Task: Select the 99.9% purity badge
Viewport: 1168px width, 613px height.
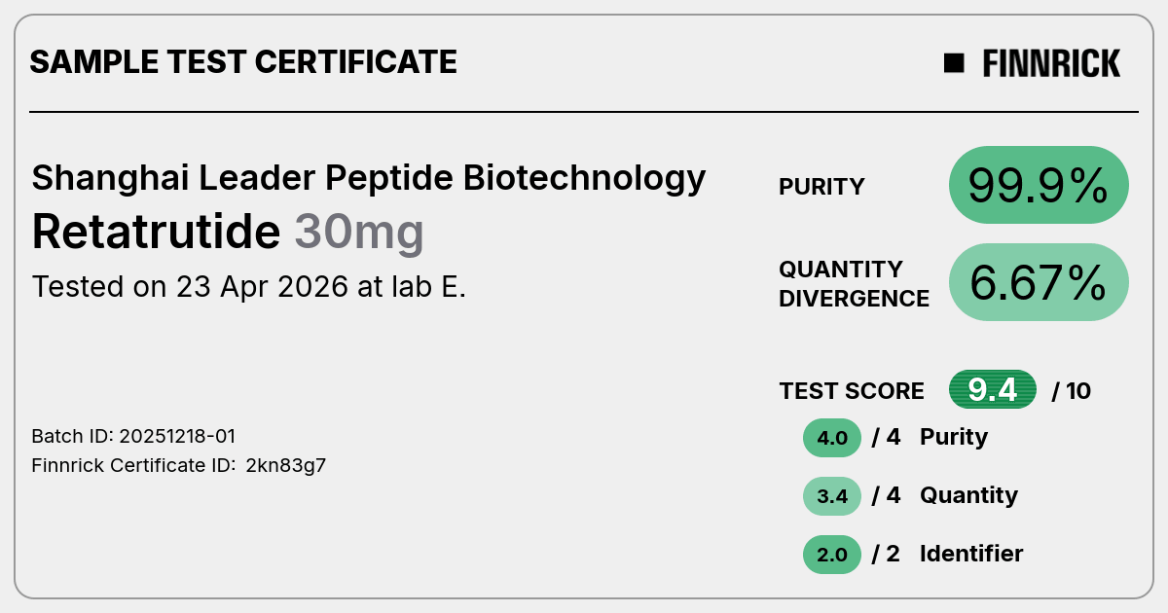Action: pyautogui.click(x=1039, y=185)
